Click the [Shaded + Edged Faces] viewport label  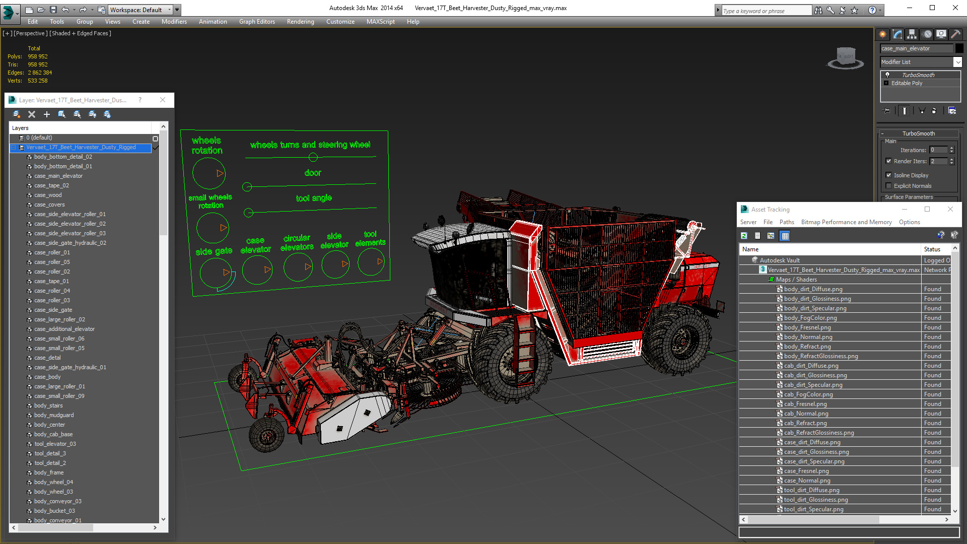click(80, 33)
